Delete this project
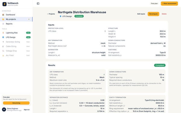The image size is (181, 113). 164,14
